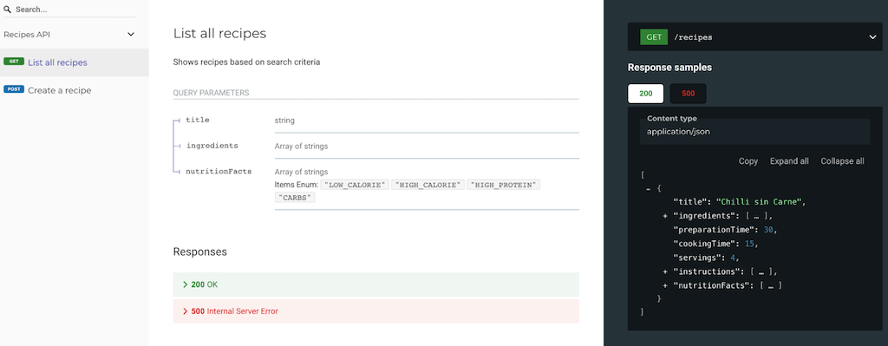
Task: Click Collapse all in response sample
Action: point(842,161)
